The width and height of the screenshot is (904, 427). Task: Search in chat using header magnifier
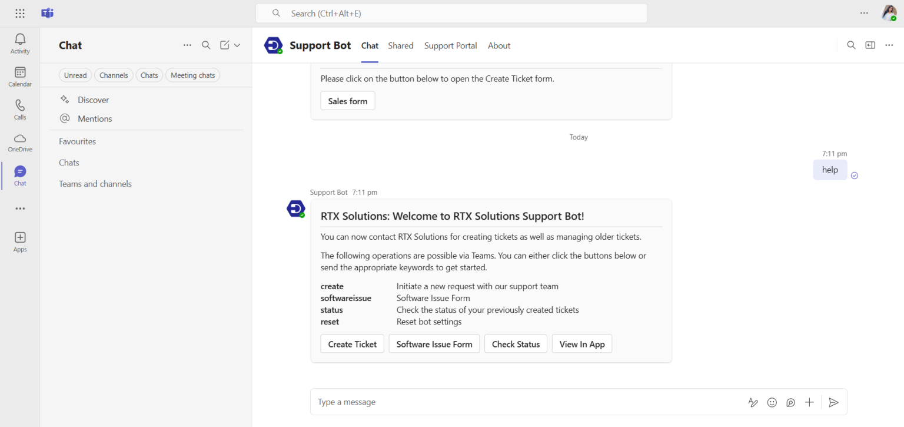(851, 45)
